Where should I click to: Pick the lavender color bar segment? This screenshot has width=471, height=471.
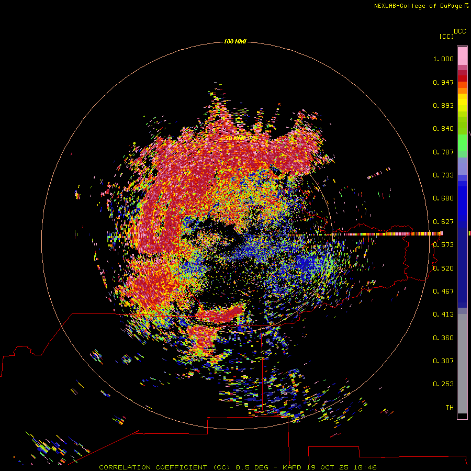point(462,166)
